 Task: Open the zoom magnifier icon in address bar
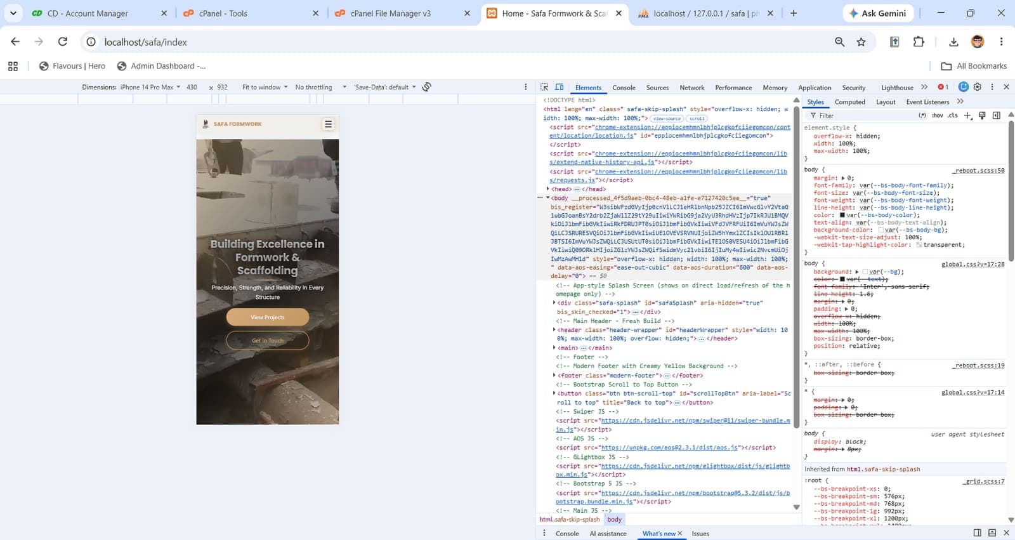pyautogui.click(x=840, y=42)
